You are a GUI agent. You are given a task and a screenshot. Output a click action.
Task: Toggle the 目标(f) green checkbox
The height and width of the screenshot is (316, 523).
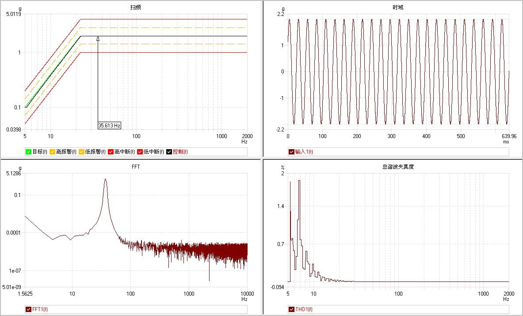tap(28, 152)
